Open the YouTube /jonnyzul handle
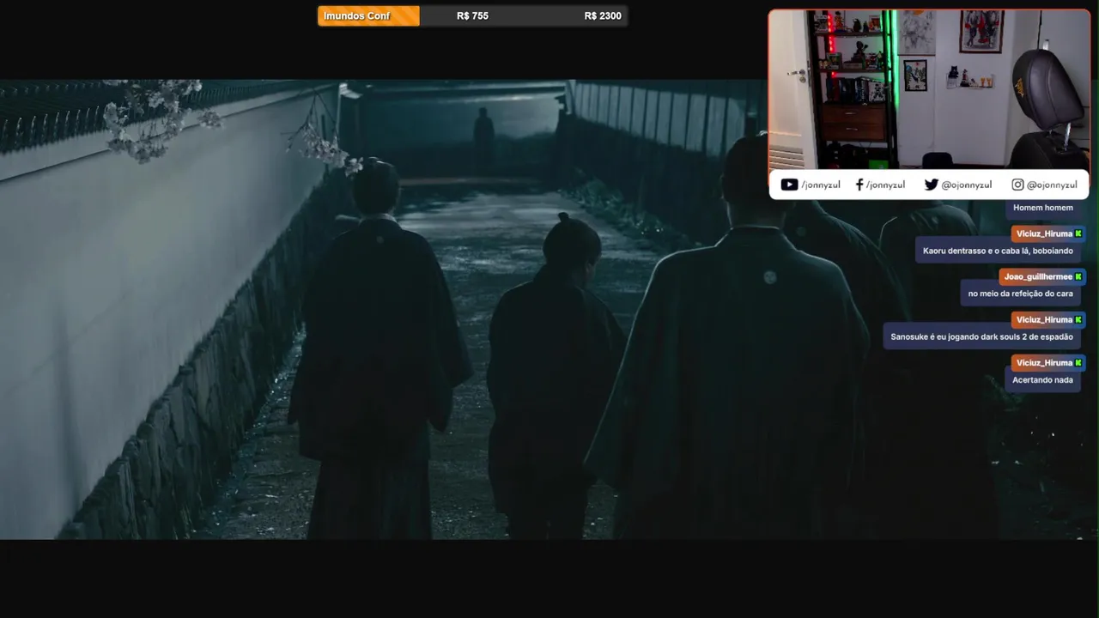 coord(821,185)
